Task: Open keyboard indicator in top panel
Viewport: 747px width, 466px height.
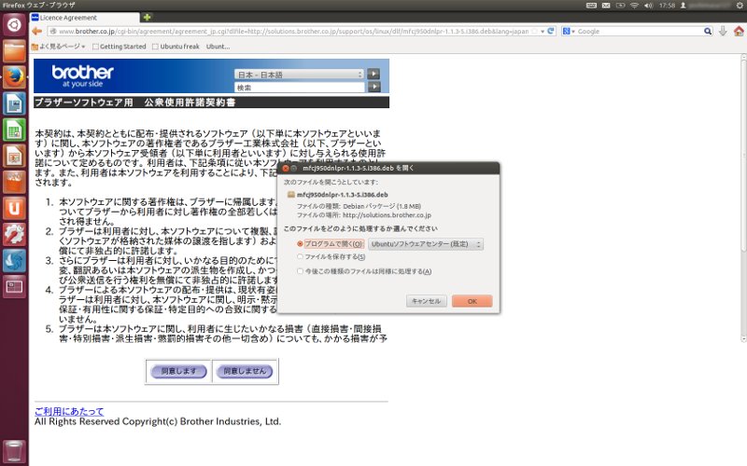Action: click(x=591, y=6)
